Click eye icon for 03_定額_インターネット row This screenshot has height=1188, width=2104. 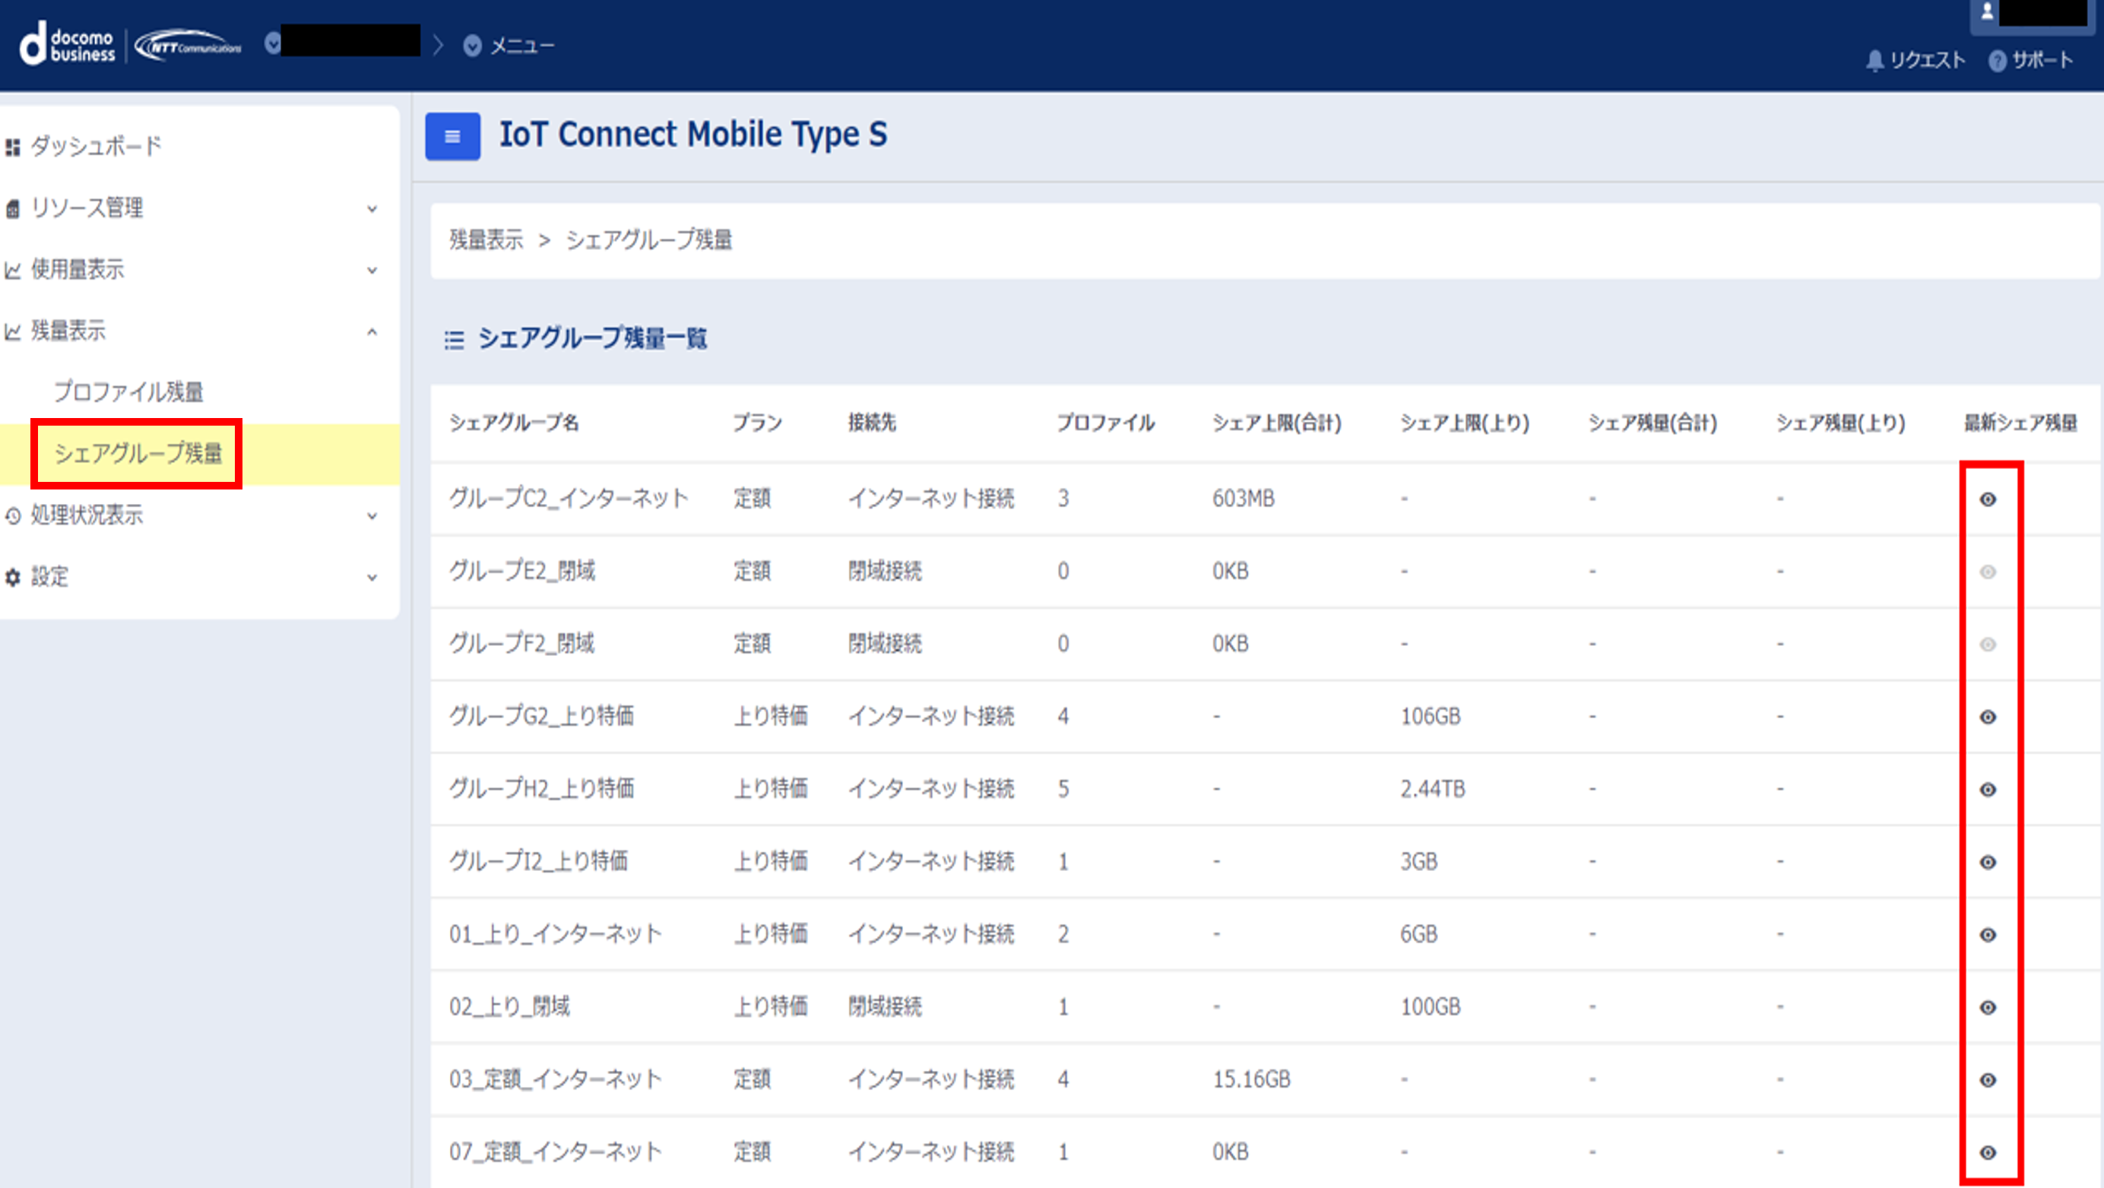(1987, 1080)
